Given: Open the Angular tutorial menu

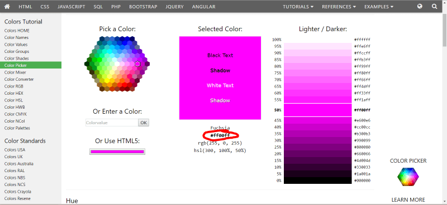Looking at the screenshot, I should (x=203, y=7).
